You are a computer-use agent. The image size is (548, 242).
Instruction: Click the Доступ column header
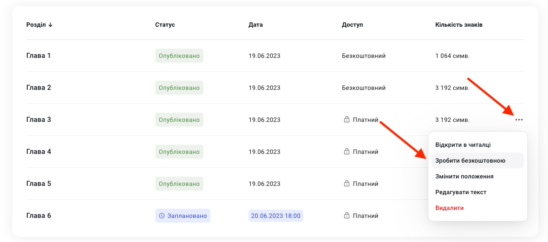pos(352,25)
